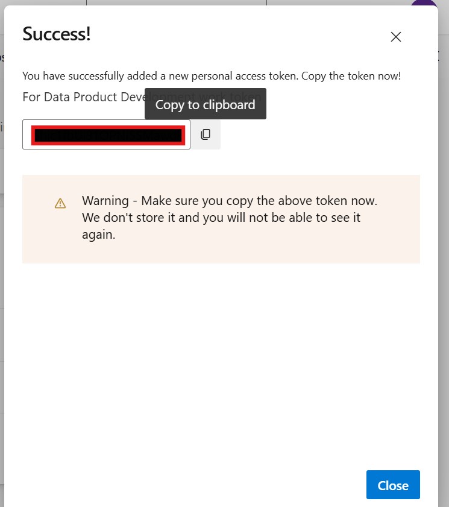Click the Copy to clipboard tooltip
This screenshot has width=449, height=507.
tap(205, 104)
